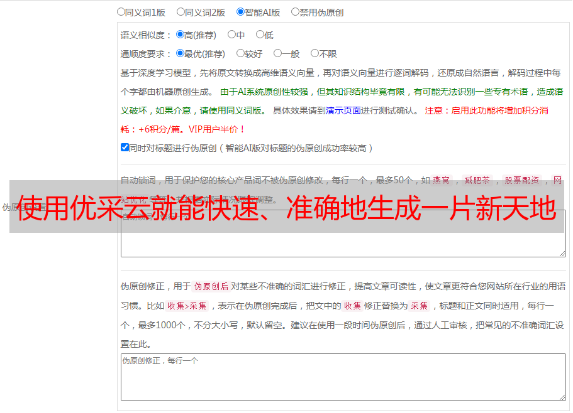Select the 禁用伪原创 radio option
Viewport: 573px width, 413px height.
(295, 12)
